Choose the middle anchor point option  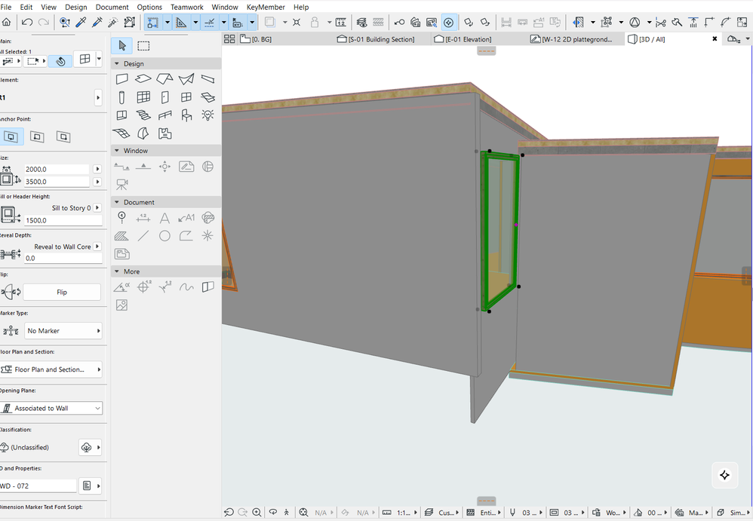point(37,136)
